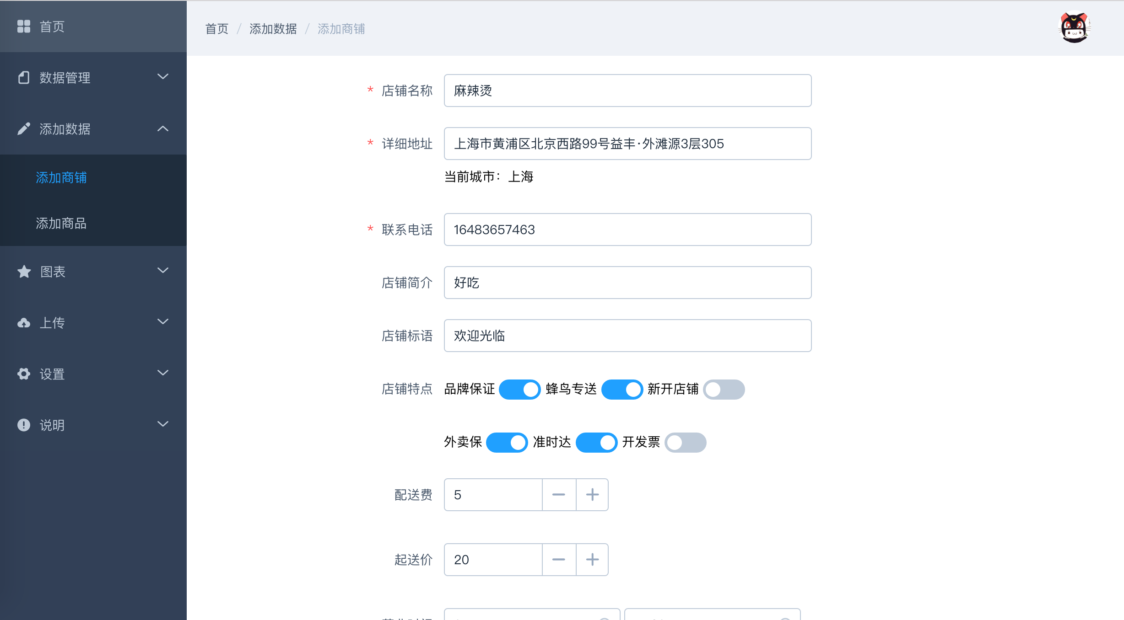The image size is (1124, 620).
Task: Click the 添加数据 breadcrumb link
Action: coord(273,29)
